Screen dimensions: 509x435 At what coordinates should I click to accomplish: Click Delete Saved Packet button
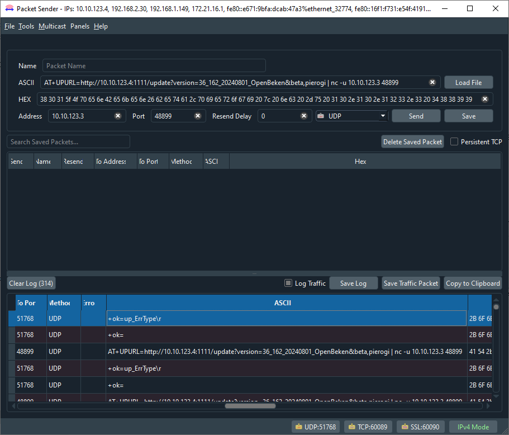pyautogui.click(x=412, y=141)
